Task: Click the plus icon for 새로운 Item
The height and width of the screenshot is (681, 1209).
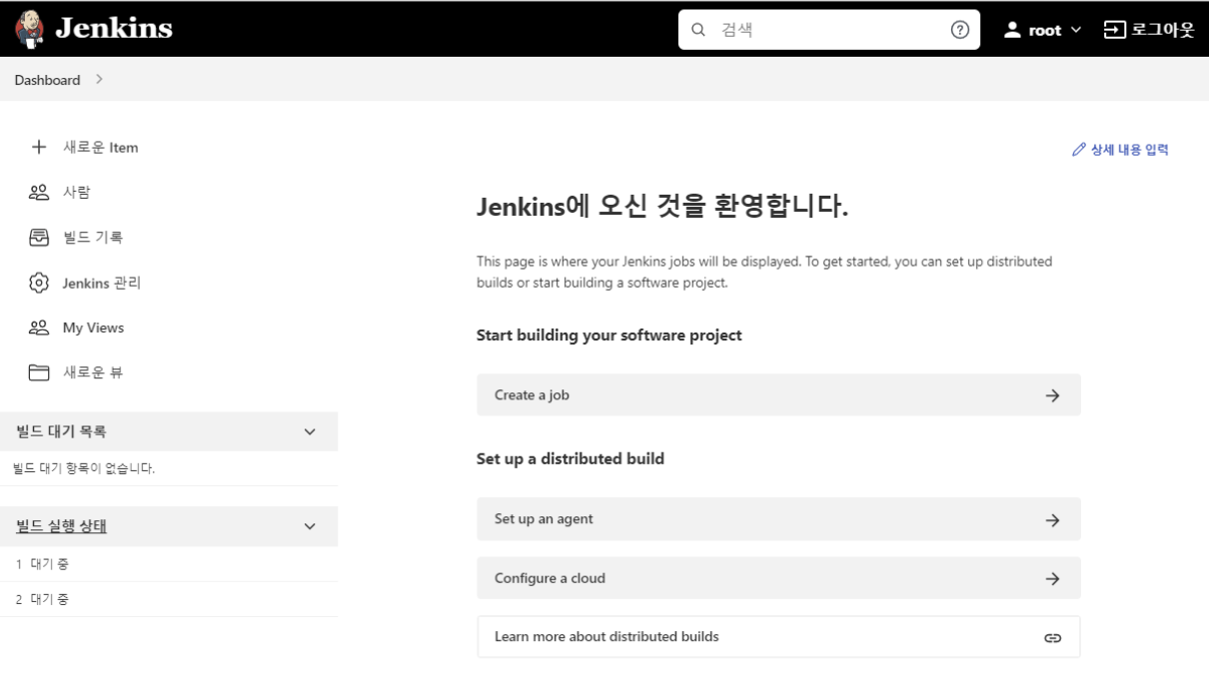Action: 39,147
